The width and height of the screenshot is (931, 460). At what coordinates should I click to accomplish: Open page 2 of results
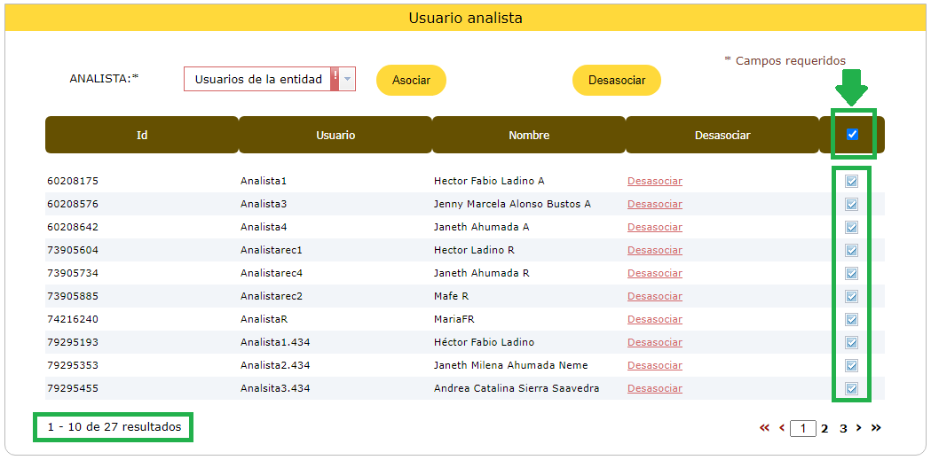(824, 429)
